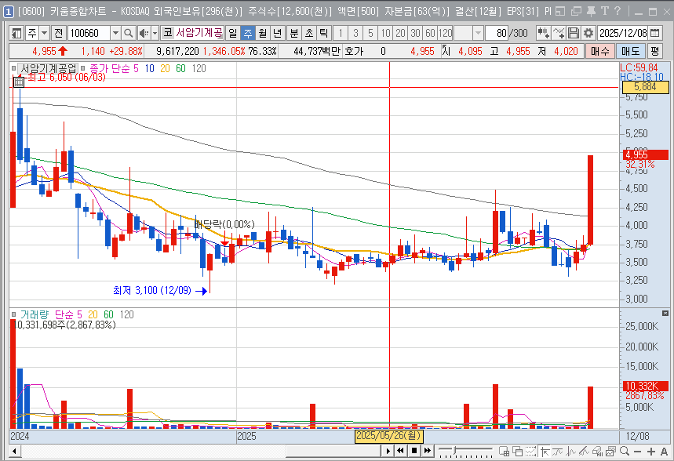Click the small grid icon on chart
The height and width of the screenshot is (461, 674).
tap(19, 82)
